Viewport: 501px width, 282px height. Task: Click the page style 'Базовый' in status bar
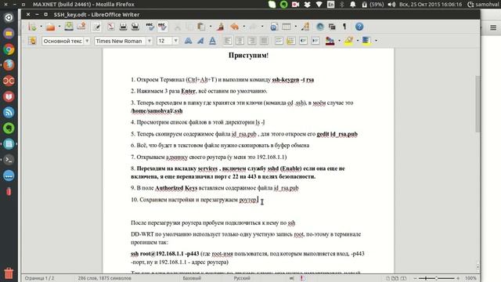[x=192, y=278]
